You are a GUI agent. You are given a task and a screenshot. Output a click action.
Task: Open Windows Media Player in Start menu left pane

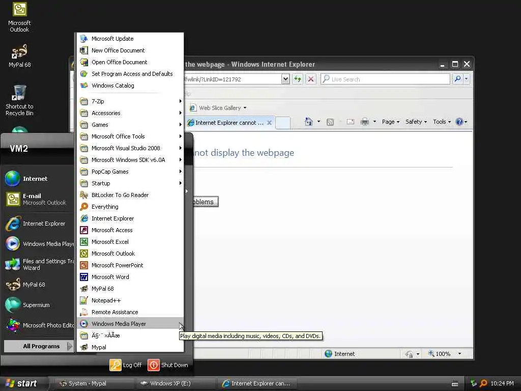tap(39, 244)
